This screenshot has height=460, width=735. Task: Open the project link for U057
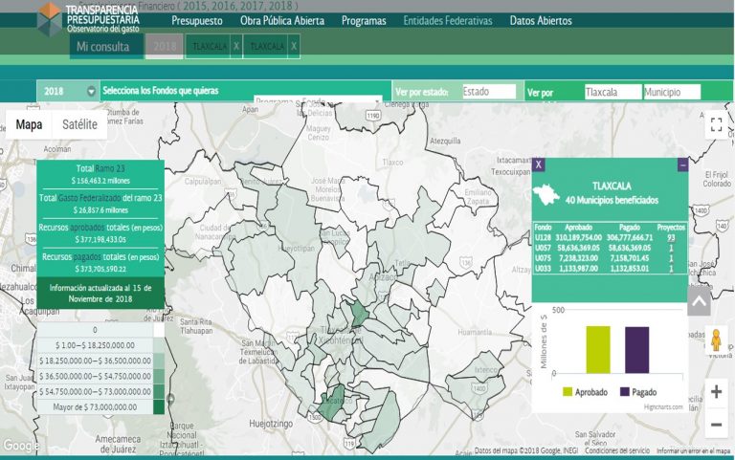(671, 248)
